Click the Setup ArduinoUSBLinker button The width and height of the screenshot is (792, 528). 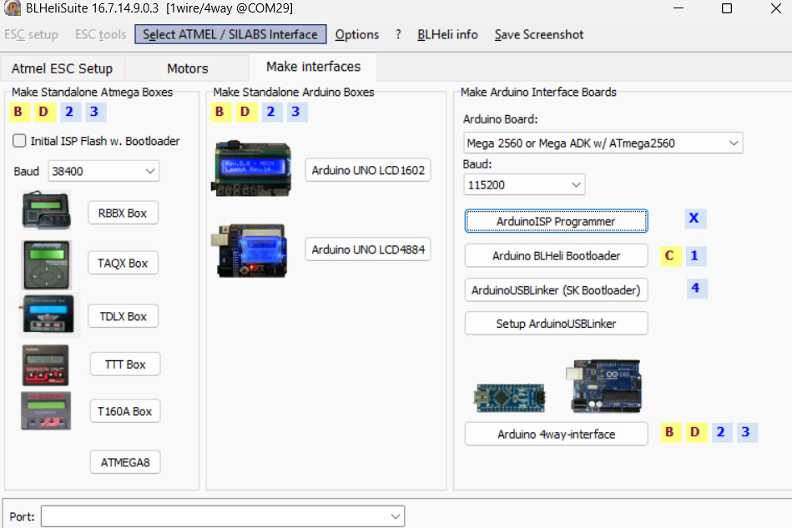556,324
